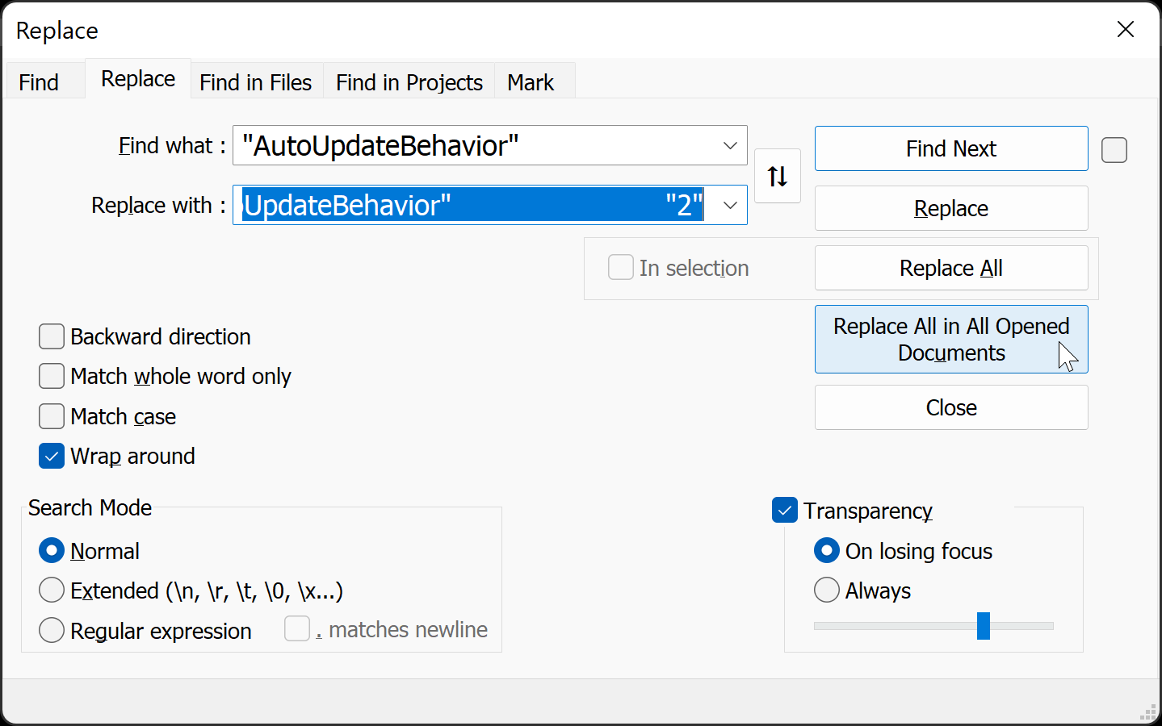
Task: Set transparency to Always
Action: pyautogui.click(x=827, y=590)
